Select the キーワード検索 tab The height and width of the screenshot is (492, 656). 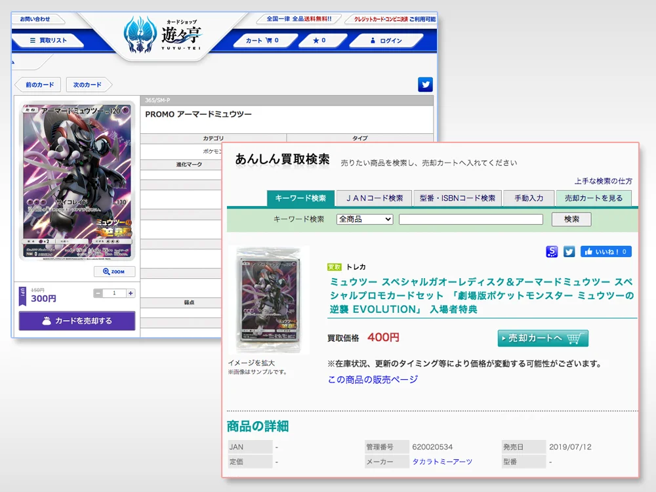tap(300, 198)
